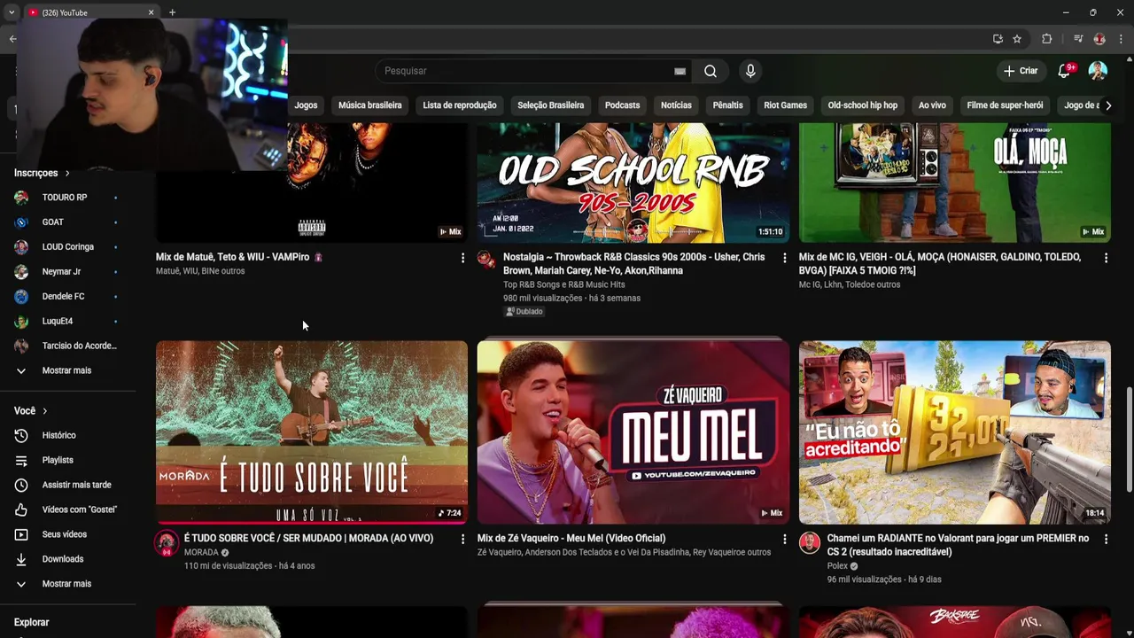
Task: Bookmark page with browser star icon
Action: click(x=1017, y=39)
